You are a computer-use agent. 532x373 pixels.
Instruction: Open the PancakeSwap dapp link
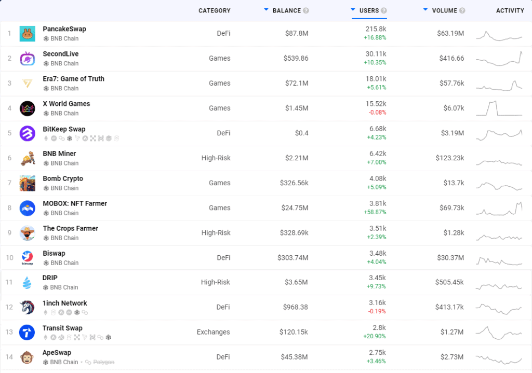point(64,29)
